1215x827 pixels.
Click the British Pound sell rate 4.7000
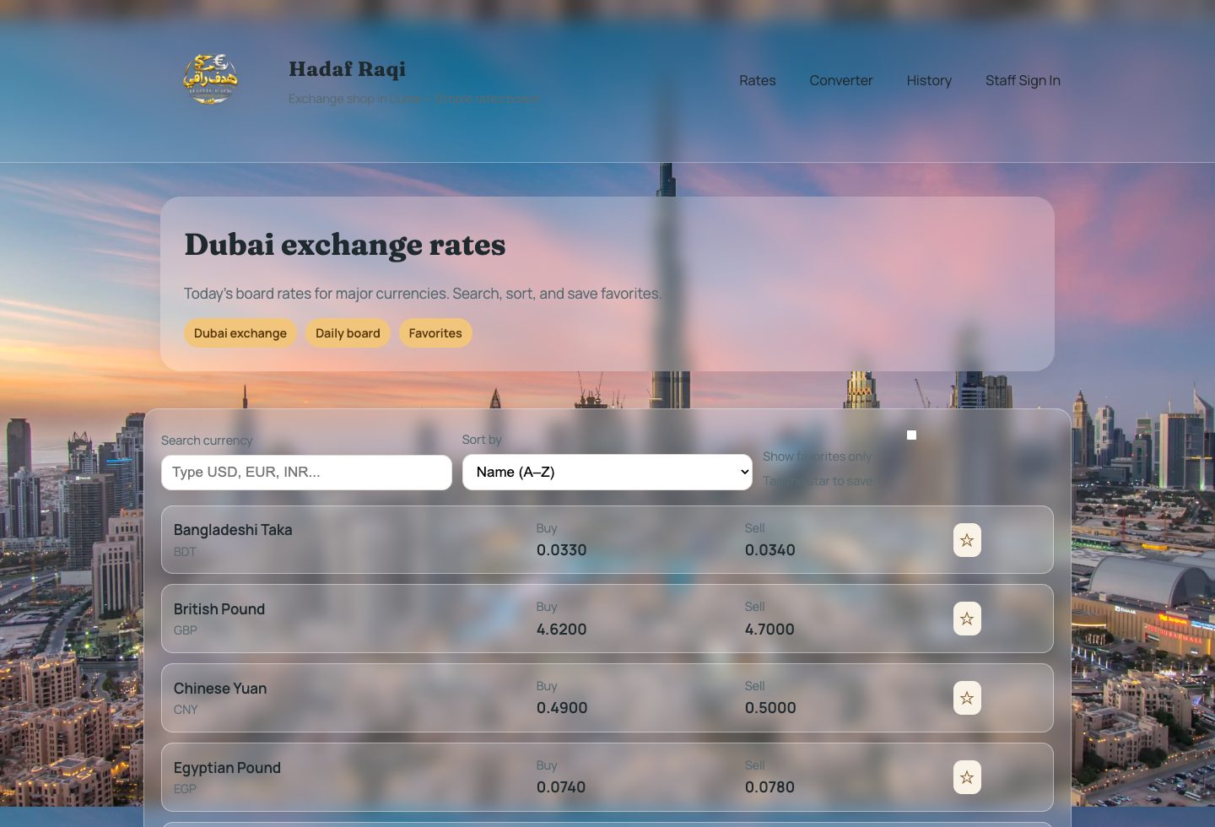click(x=769, y=630)
